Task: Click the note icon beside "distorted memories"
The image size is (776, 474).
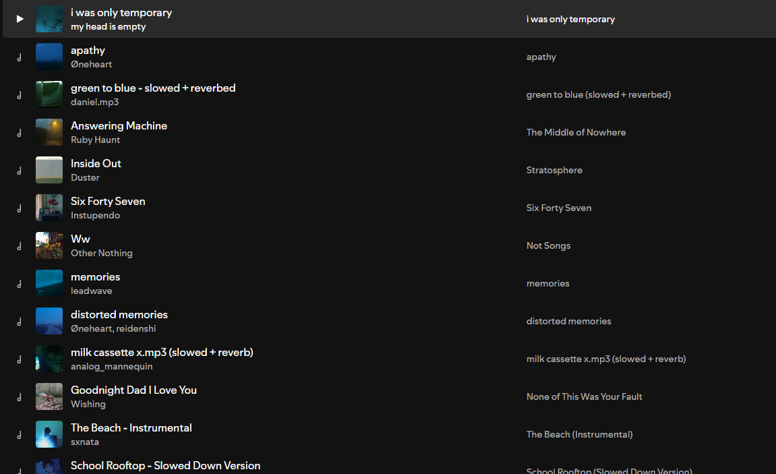Action: pyautogui.click(x=20, y=322)
